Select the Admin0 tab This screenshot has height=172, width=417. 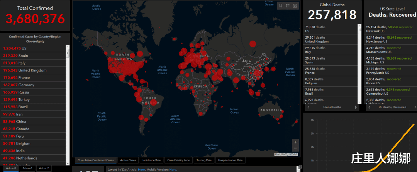(x=11, y=168)
